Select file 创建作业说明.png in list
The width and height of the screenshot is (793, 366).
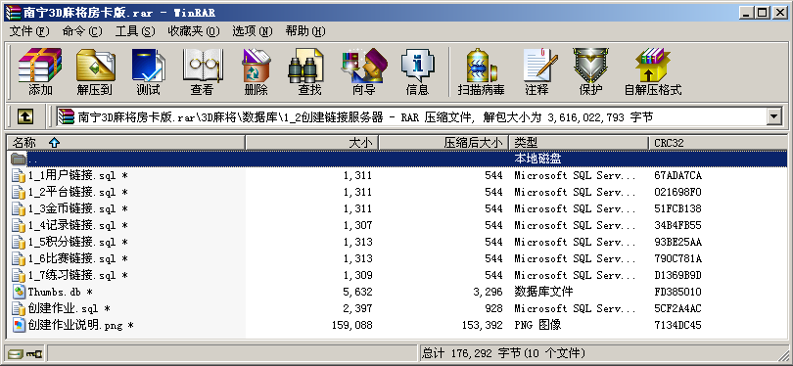click(x=81, y=325)
